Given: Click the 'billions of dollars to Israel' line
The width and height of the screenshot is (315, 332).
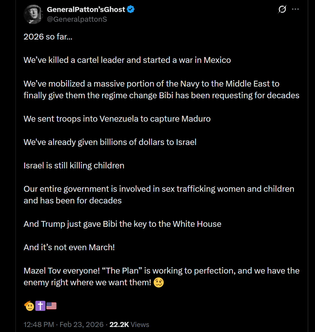Looking at the screenshot, I should click(x=110, y=142).
